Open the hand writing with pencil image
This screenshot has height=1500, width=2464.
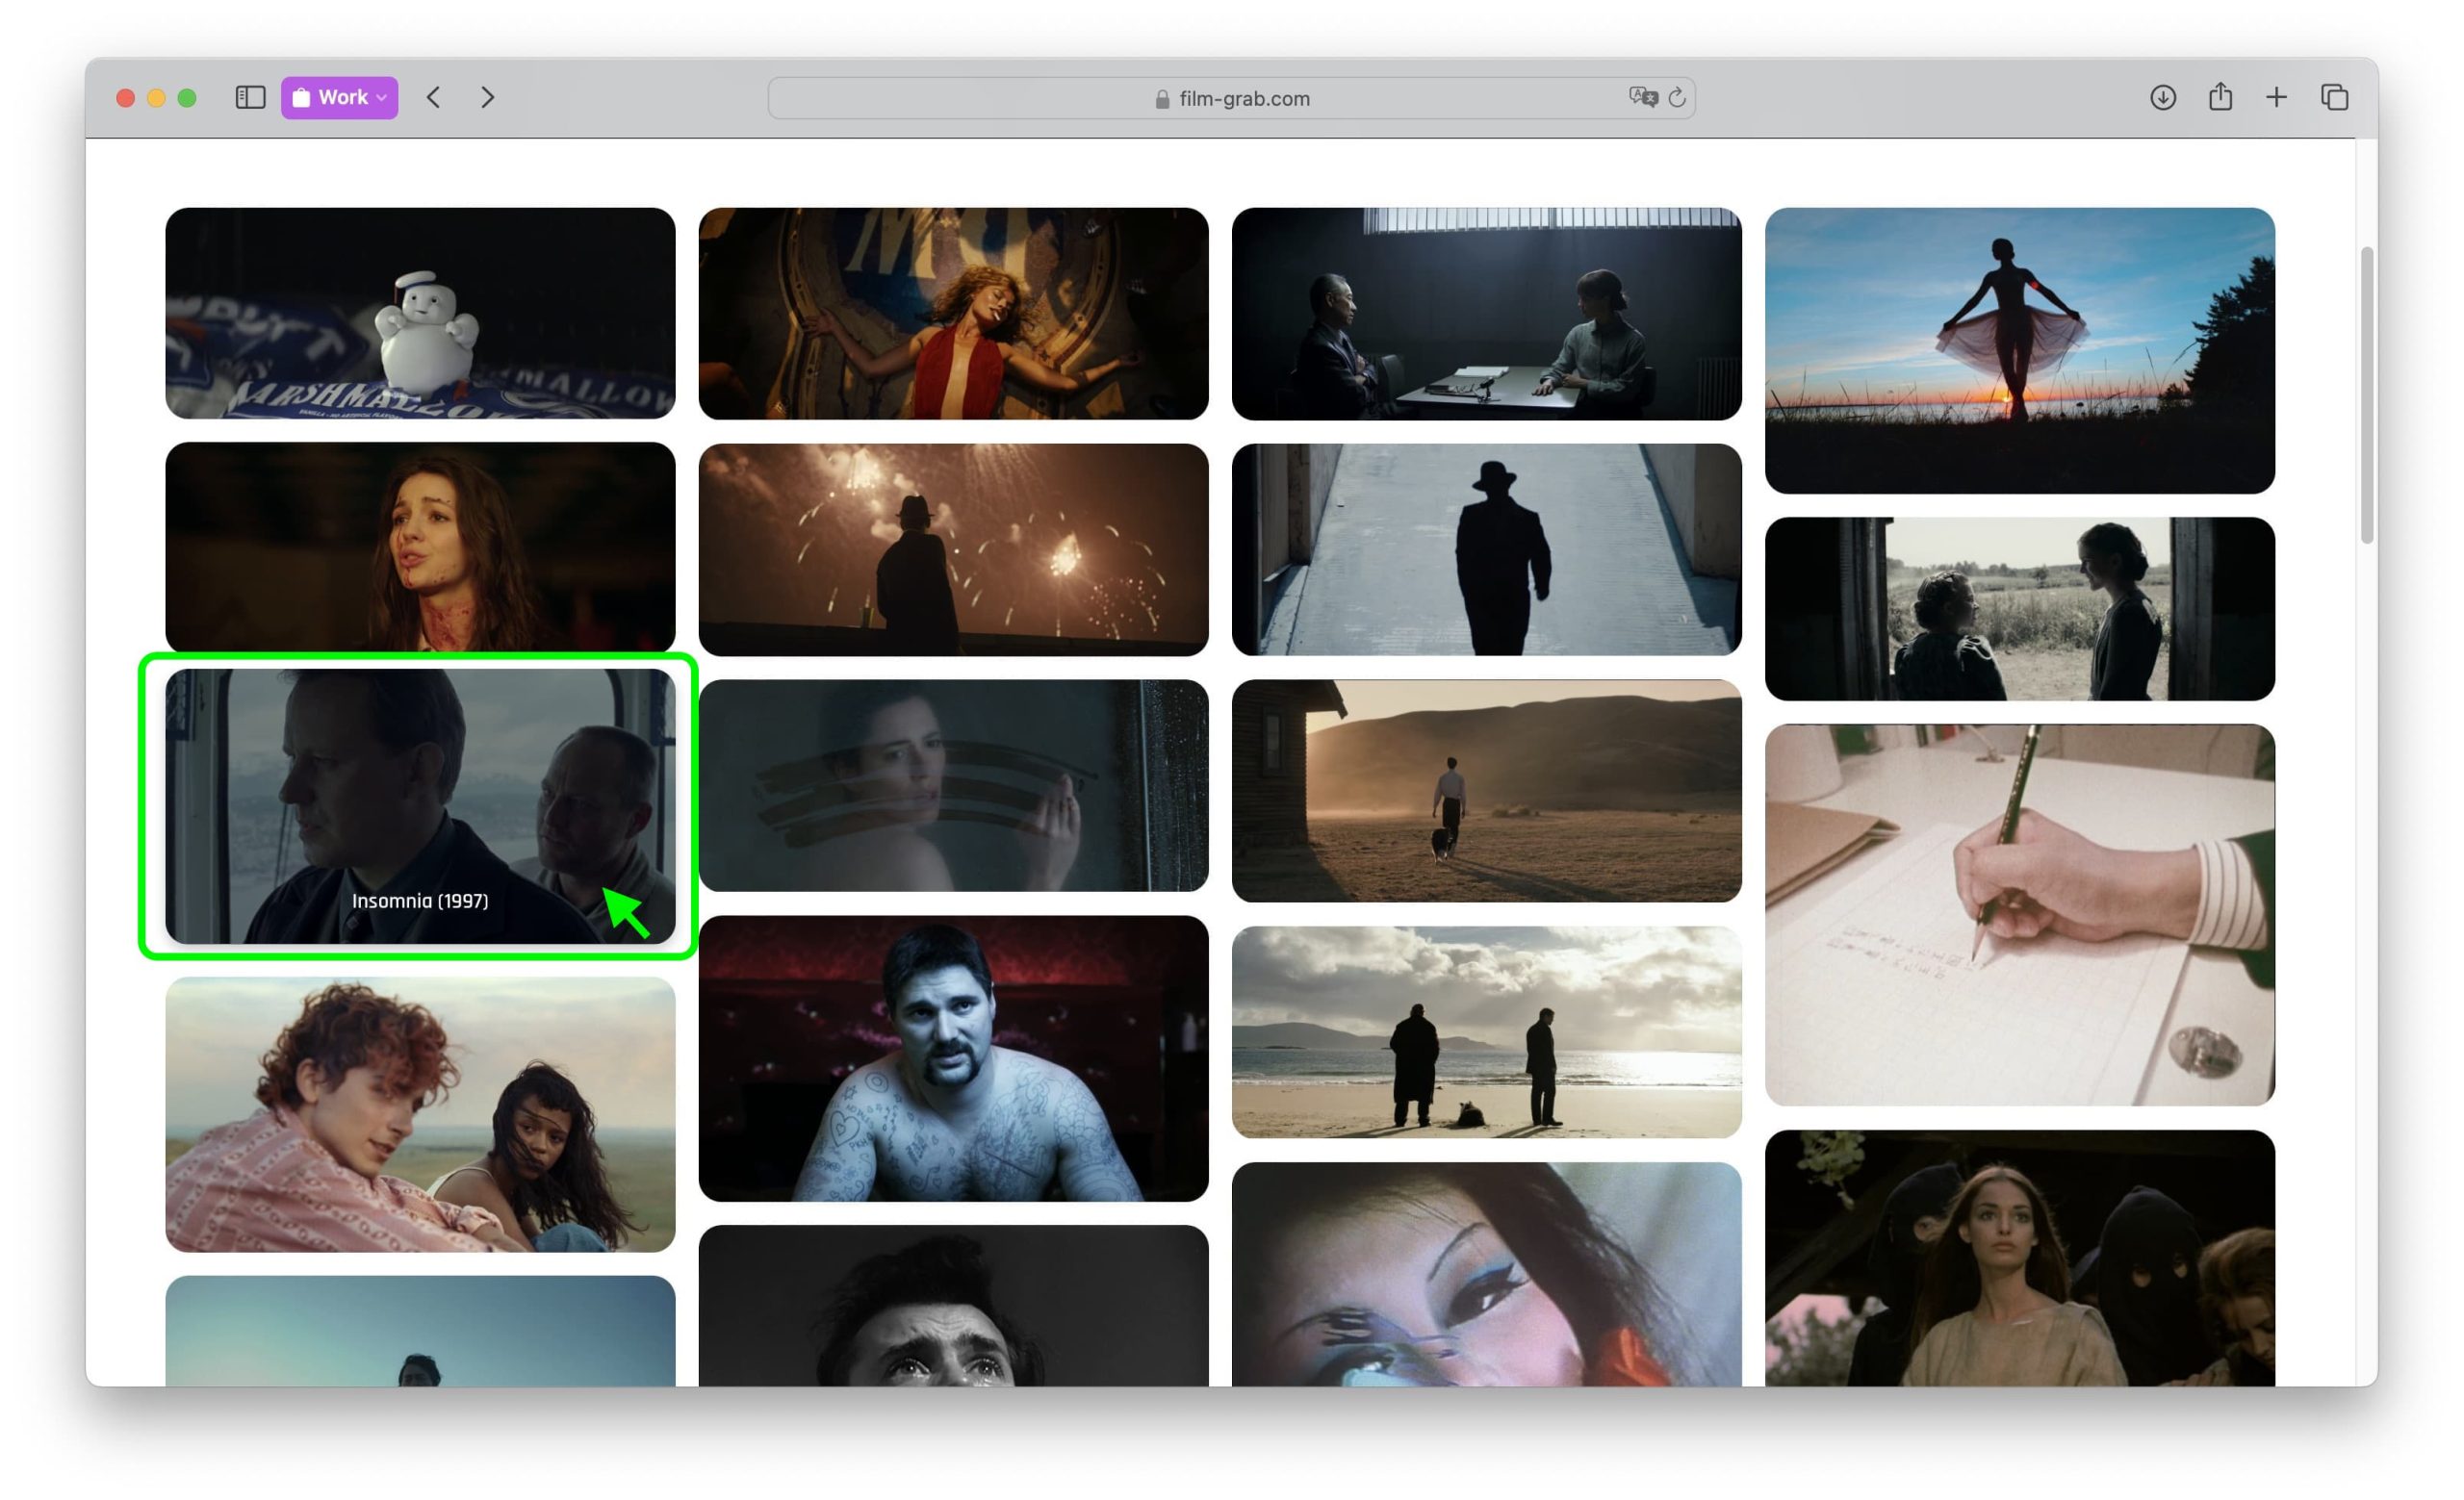point(2020,914)
